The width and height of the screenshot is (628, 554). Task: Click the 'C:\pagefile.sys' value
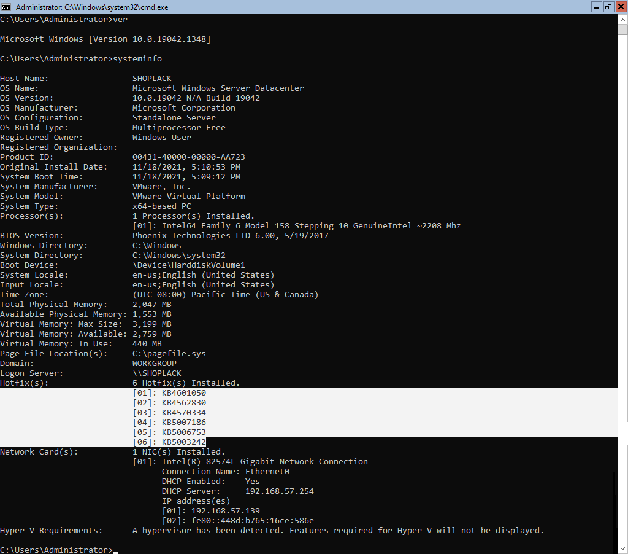[169, 354]
